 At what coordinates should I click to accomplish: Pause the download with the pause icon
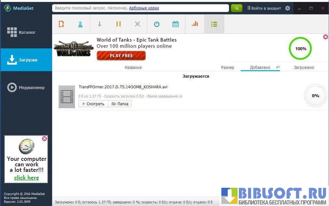click(119, 24)
